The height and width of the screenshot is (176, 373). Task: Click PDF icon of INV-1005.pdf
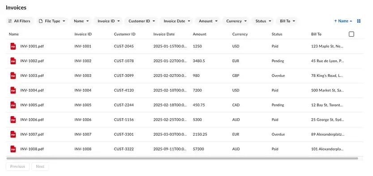[x=13, y=105]
